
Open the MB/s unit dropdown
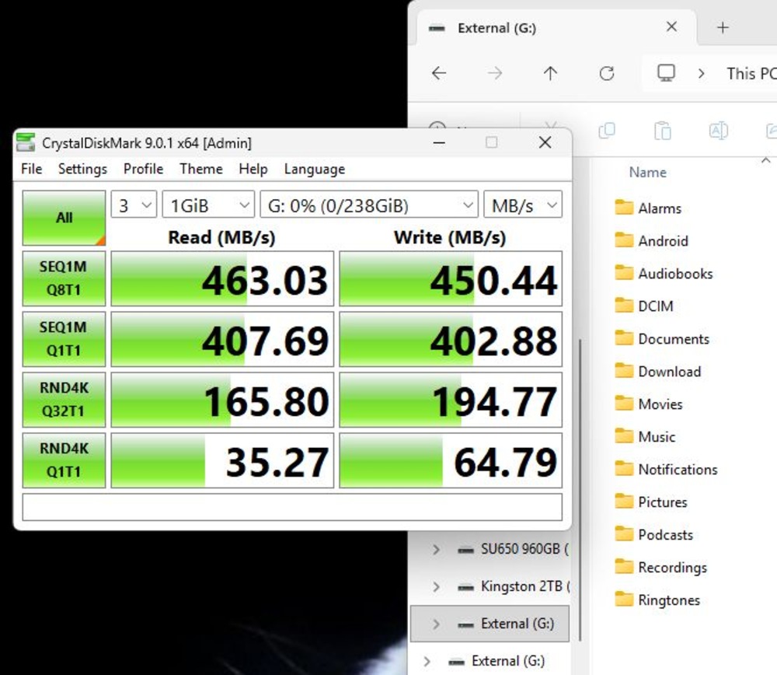pyautogui.click(x=522, y=206)
